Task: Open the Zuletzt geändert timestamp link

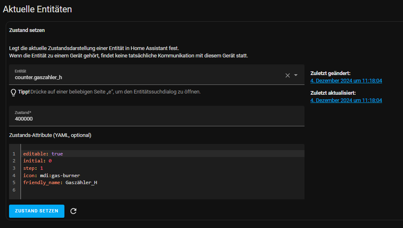Action: [x=346, y=81]
